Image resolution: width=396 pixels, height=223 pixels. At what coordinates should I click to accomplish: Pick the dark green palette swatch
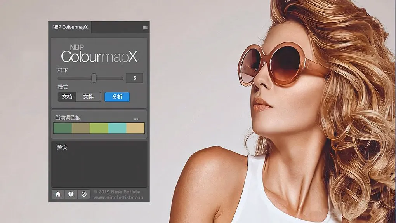coord(63,128)
